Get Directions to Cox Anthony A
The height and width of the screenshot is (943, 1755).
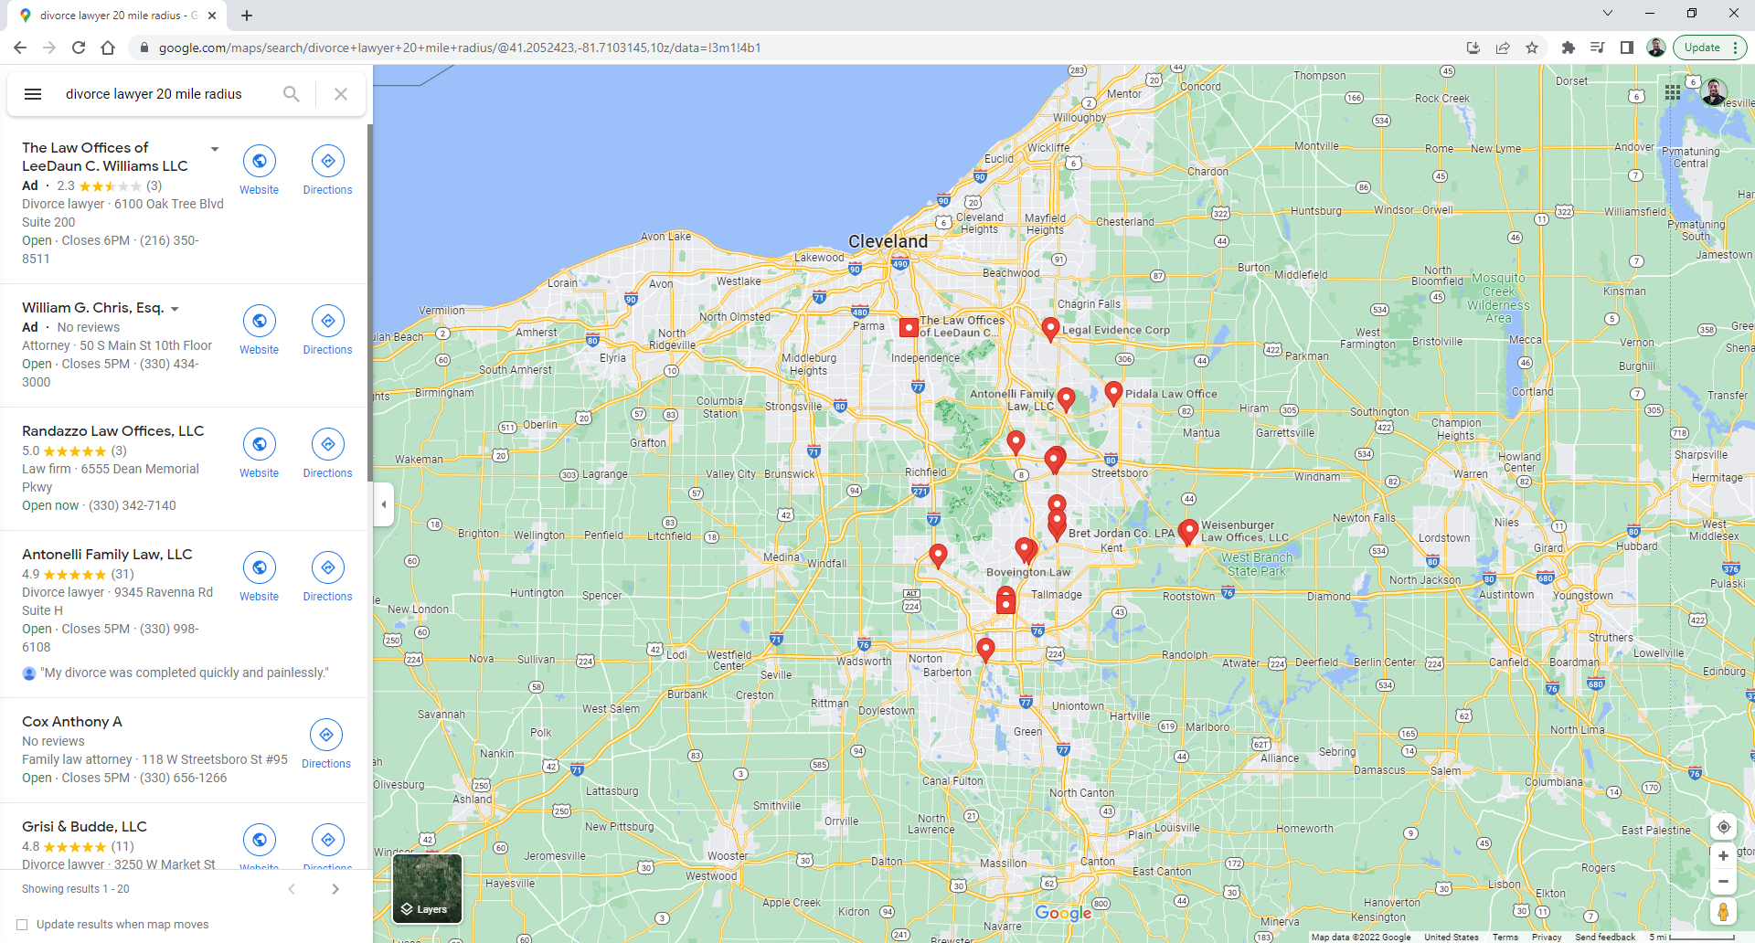tap(326, 745)
